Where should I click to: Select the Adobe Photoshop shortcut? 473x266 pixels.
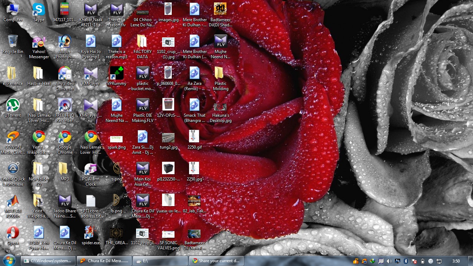(65, 42)
